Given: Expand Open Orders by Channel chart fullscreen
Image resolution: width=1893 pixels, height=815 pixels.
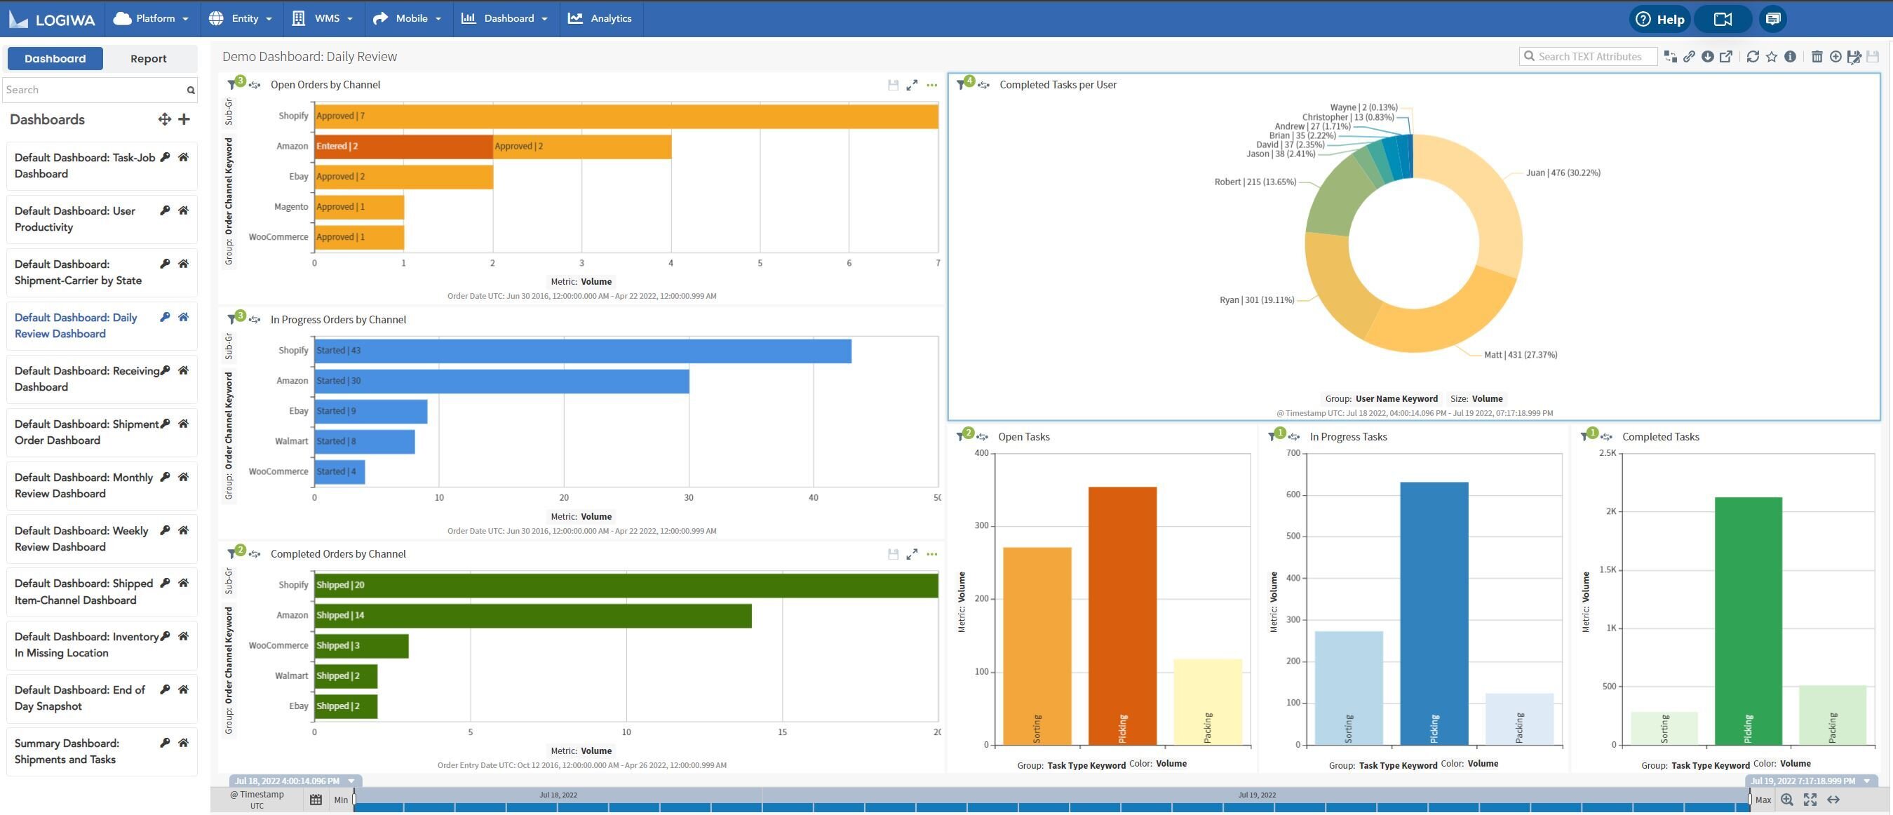Looking at the screenshot, I should [911, 86].
